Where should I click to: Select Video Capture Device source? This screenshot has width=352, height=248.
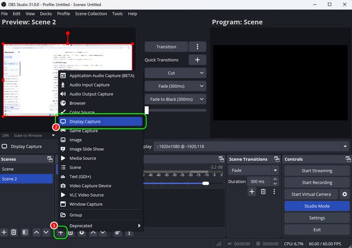click(x=101, y=186)
